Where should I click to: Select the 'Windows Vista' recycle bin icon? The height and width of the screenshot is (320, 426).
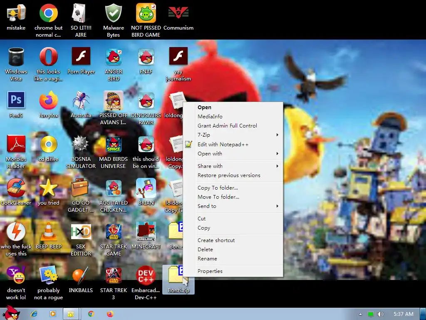click(16, 57)
